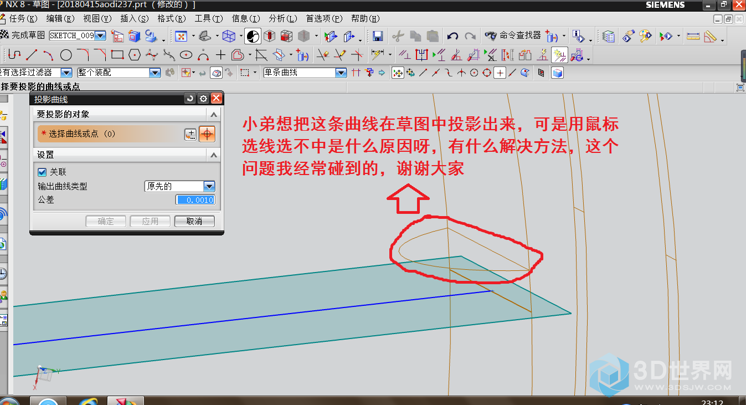The width and height of the screenshot is (746, 405).
Task: Select the Polygon sketch tool
Action: coord(135,55)
